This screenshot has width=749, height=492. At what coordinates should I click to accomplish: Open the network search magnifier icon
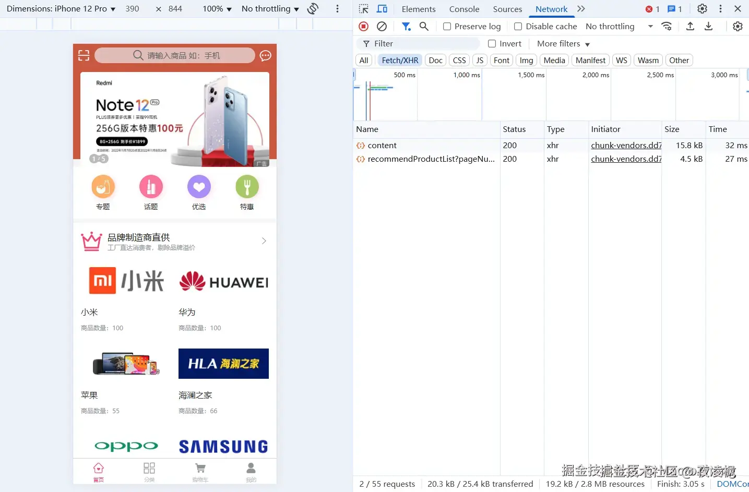click(x=424, y=26)
